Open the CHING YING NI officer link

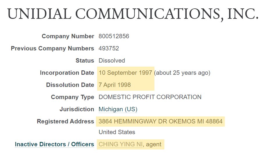(x=121, y=144)
